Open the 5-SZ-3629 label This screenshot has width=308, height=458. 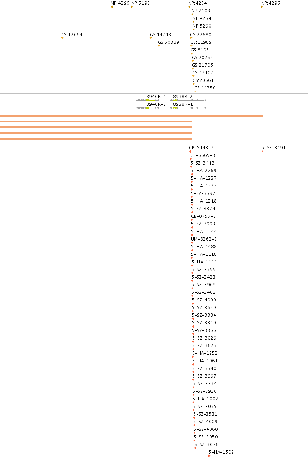click(204, 308)
